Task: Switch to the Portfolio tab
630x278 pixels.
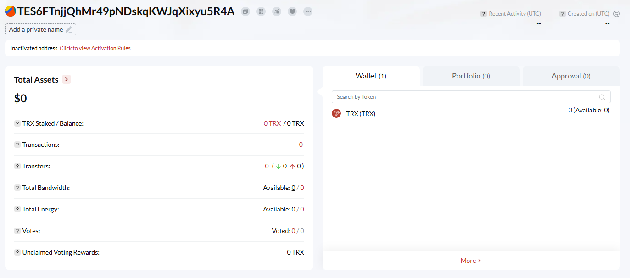Action: coord(471,76)
